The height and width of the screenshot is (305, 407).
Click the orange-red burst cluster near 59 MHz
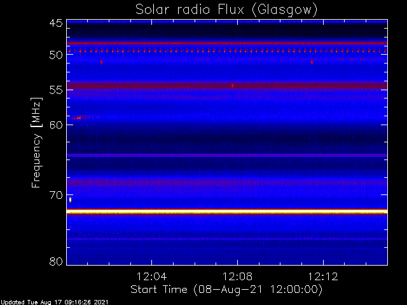point(79,118)
